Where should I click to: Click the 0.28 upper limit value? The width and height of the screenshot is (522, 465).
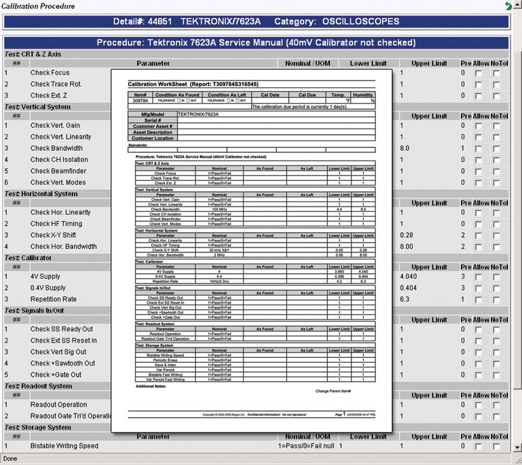point(406,236)
